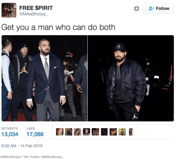Open the fourth liker avatar thumbnail
This screenshot has height=160, width=176.
87,132
